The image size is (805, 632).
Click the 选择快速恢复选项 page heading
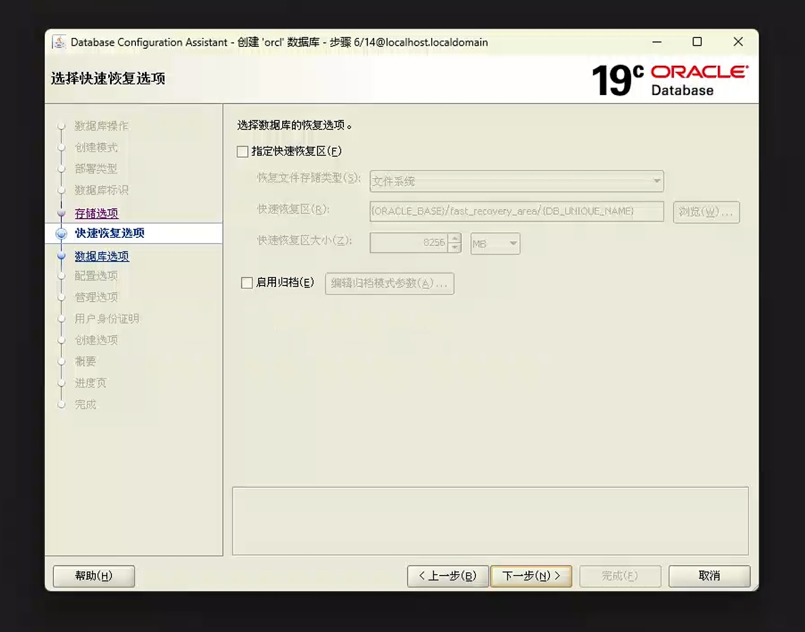(108, 78)
